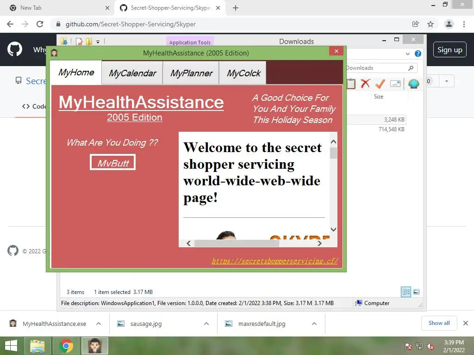
Task: Click the GitHub logo in the header
Action: point(15,49)
